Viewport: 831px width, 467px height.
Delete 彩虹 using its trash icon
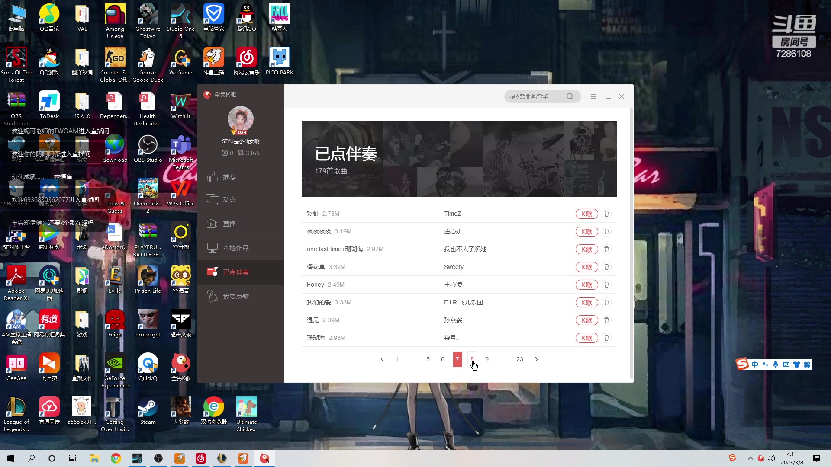[x=606, y=214]
